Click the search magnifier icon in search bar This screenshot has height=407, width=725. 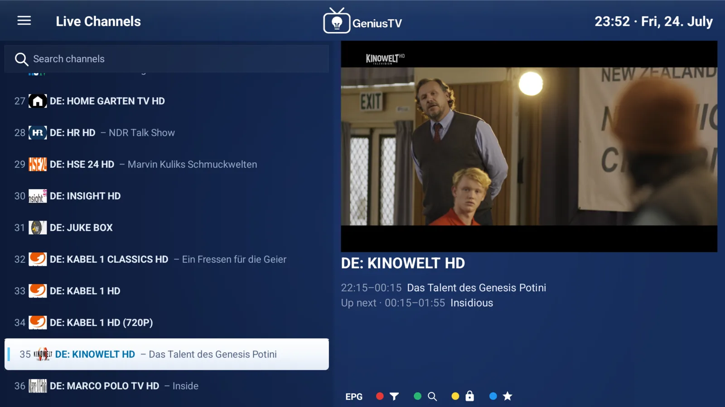tap(21, 59)
